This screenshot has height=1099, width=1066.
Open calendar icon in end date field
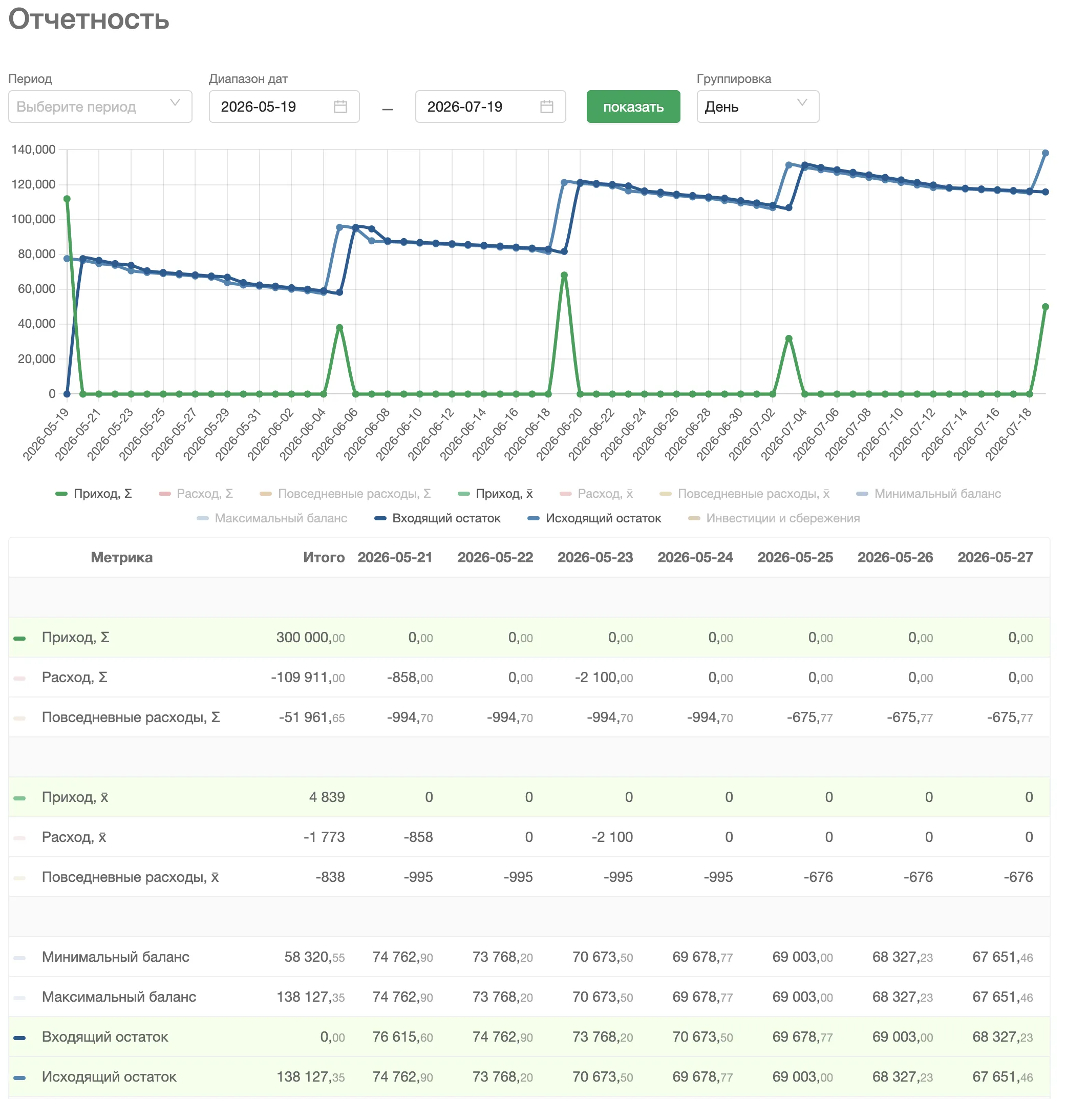(x=546, y=107)
